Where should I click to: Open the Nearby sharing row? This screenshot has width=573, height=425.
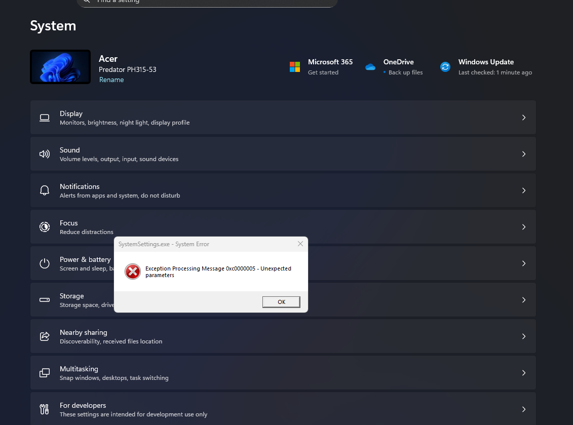283,336
